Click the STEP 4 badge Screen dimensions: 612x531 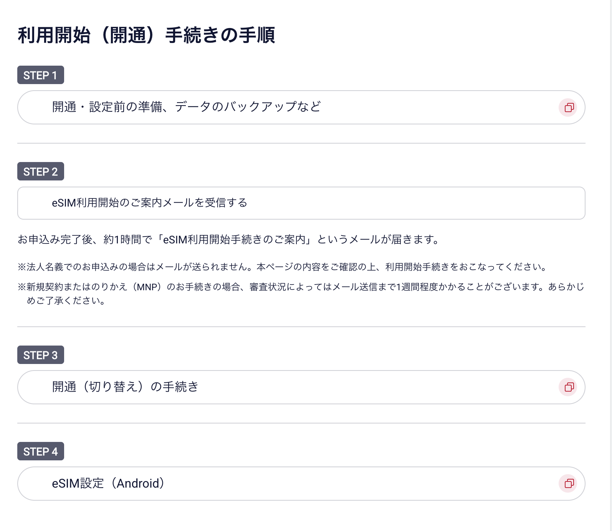point(40,452)
